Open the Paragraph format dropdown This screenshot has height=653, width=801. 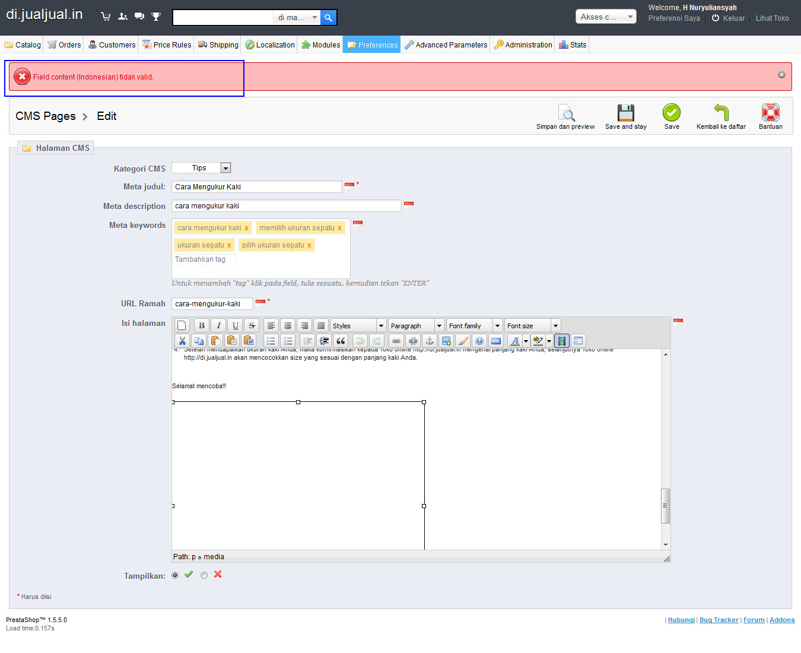(416, 325)
